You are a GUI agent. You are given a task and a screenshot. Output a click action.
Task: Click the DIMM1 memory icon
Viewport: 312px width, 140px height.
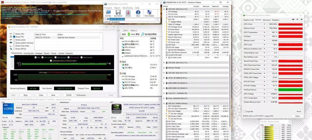123,50
